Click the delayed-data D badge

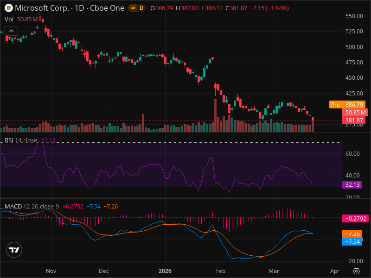coord(141,8)
